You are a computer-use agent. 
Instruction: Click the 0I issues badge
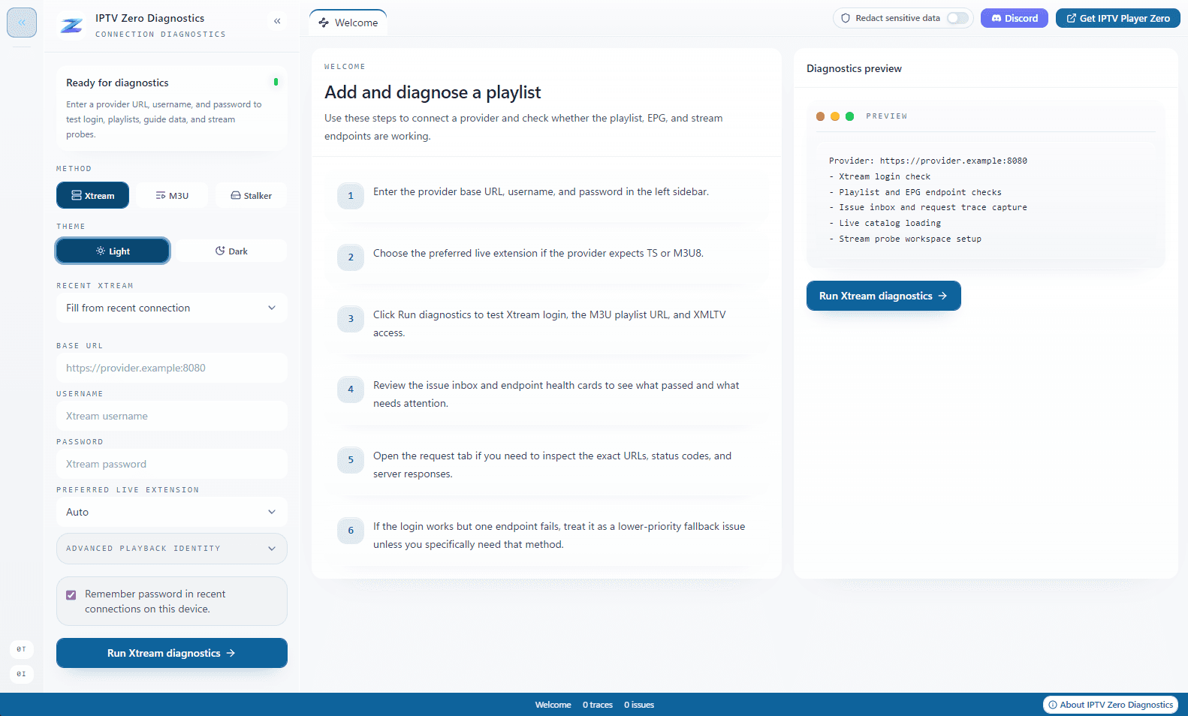tap(21, 674)
